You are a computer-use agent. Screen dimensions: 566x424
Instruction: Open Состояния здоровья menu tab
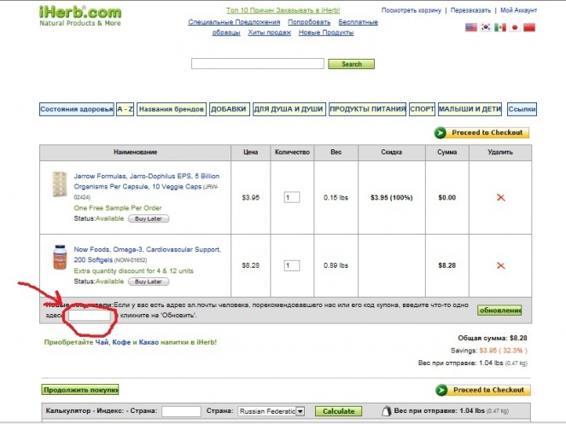tap(77, 109)
